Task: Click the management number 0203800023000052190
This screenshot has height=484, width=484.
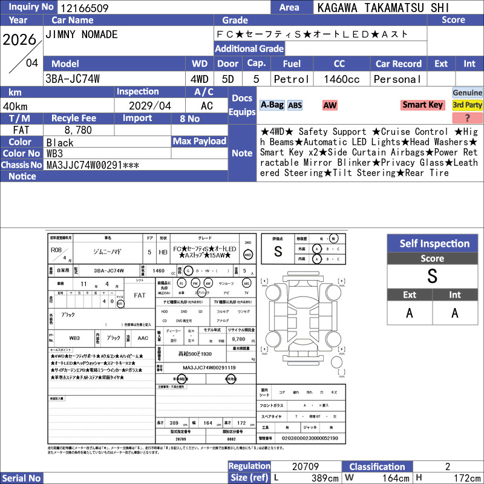Action: [310, 438]
